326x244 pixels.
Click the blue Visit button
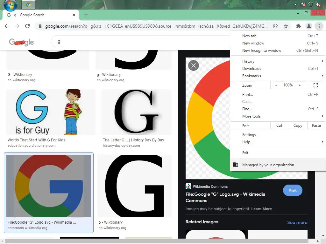[293, 190]
